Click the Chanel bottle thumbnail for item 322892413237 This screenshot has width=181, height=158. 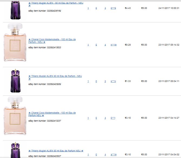[15, 116]
